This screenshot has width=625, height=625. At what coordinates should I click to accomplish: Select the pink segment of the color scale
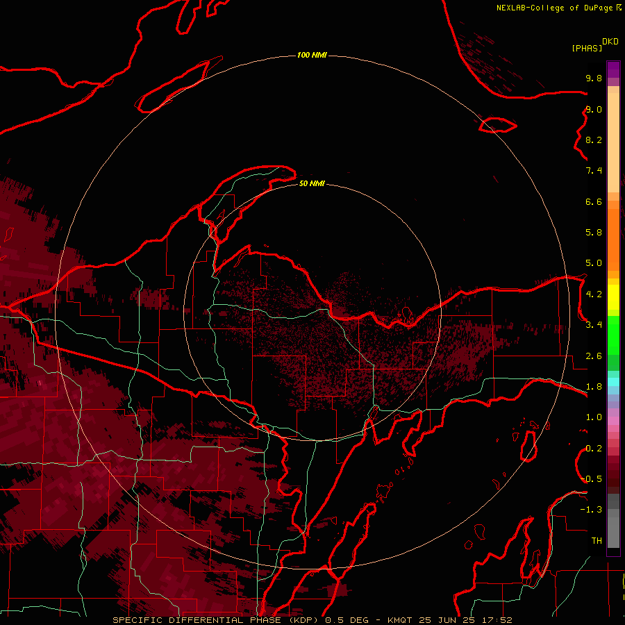(x=613, y=421)
